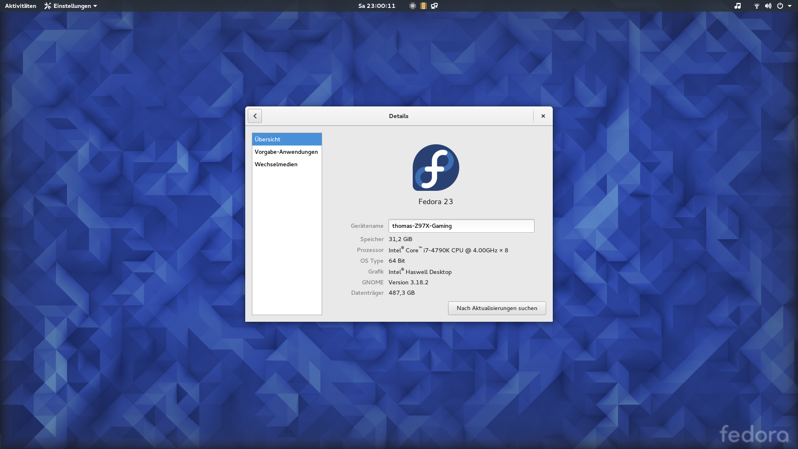The height and width of the screenshot is (449, 798).
Task: Open the Einstellungen app menu
Action: (71, 6)
